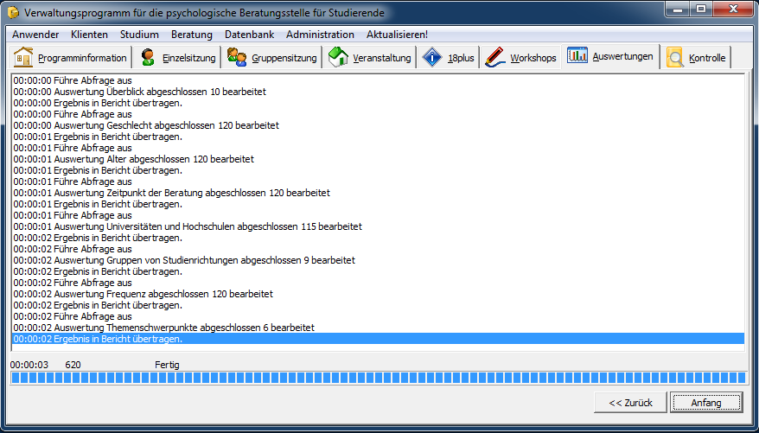
Task: Click the Gruppensitzung two-people icon
Action: [x=237, y=58]
